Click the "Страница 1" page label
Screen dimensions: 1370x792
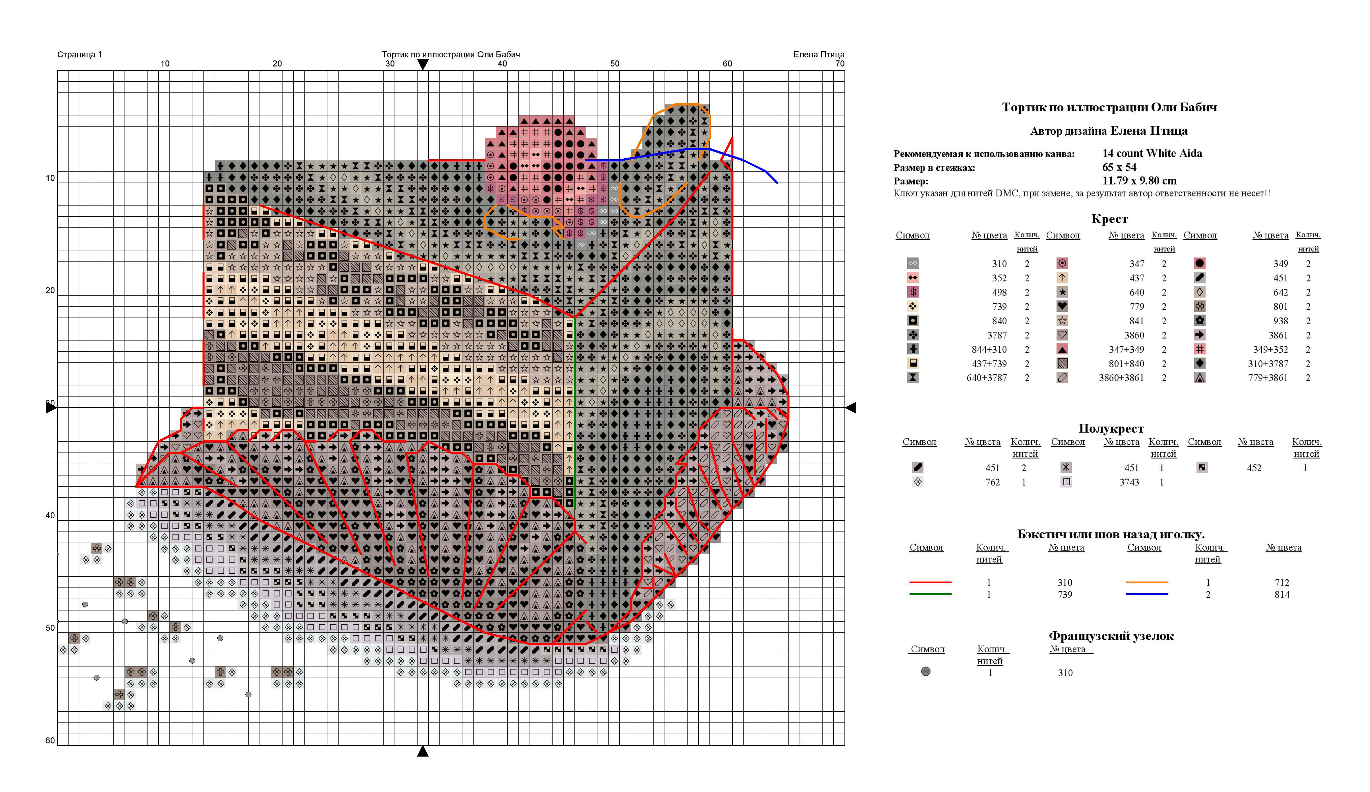point(79,54)
